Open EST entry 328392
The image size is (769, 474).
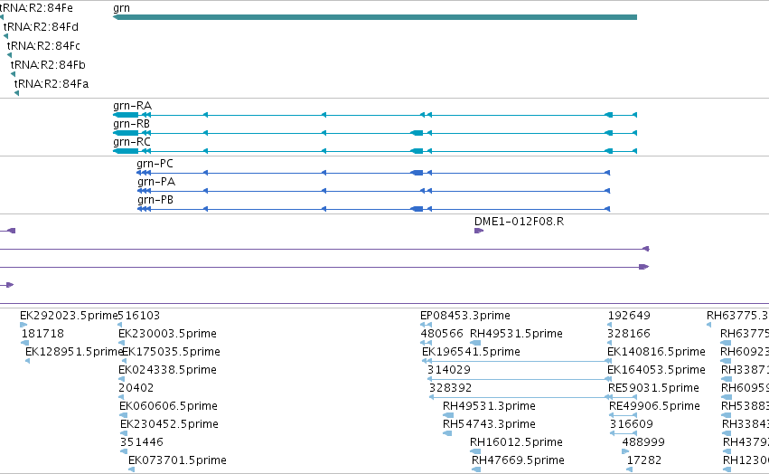[450, 388]
